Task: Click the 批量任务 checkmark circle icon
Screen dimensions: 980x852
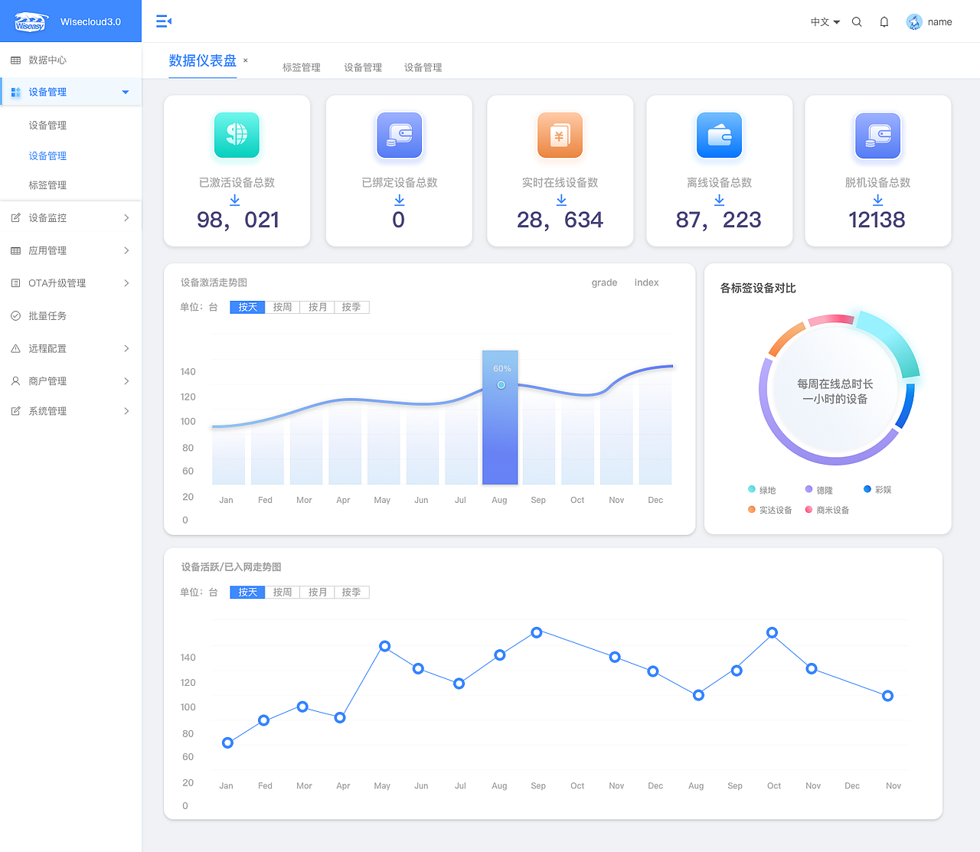Action: click(15, 315)
